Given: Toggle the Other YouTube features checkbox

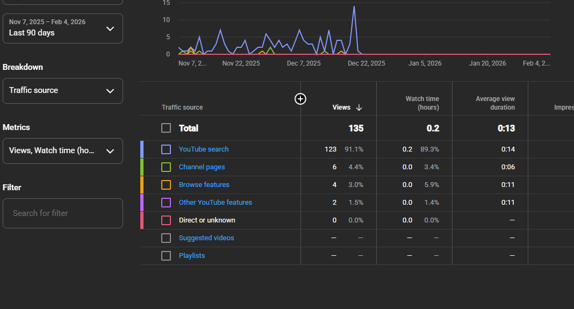Looking at the screenshot, I should tap(166, 203).
